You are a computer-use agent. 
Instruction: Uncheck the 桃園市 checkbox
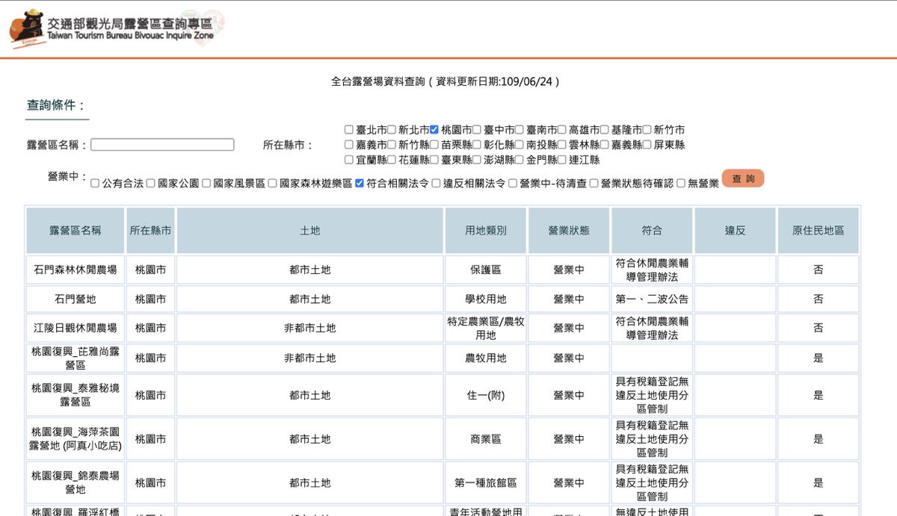(x=434, y=130)
